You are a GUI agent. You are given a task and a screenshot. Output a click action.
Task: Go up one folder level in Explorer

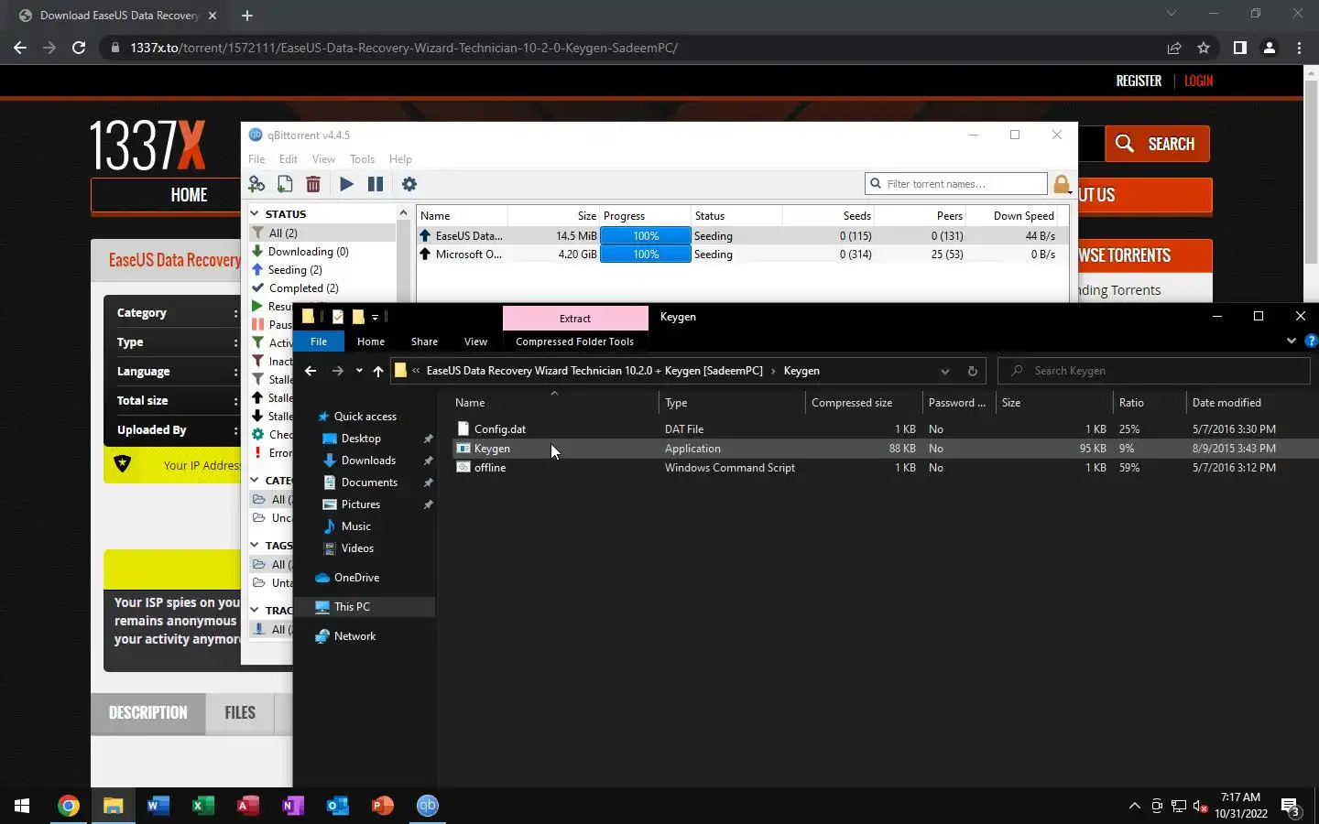point(378,371)
